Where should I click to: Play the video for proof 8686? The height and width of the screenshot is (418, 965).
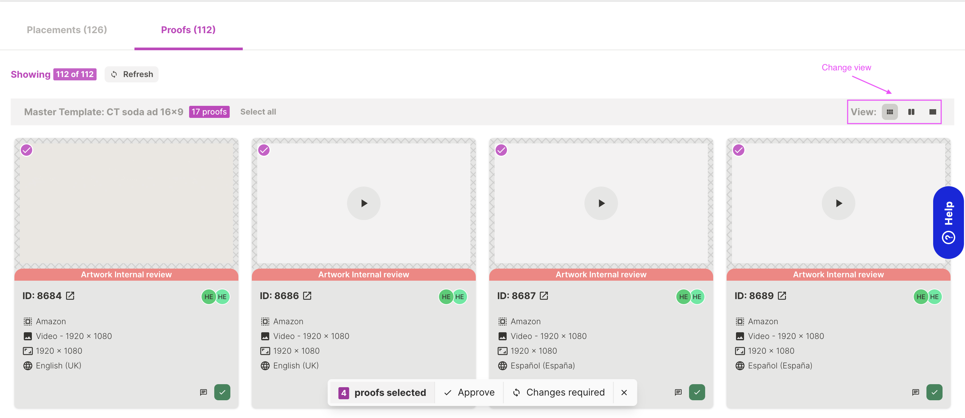[x=364, y=203]
